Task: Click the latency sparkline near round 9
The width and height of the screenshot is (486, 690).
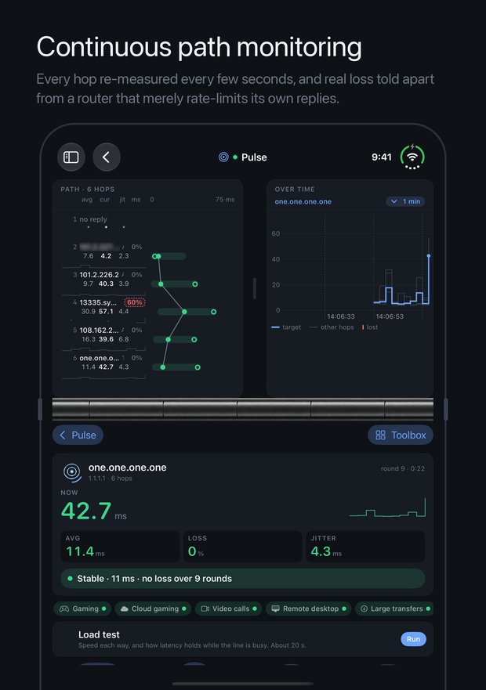Action: [x=387, y=508]
